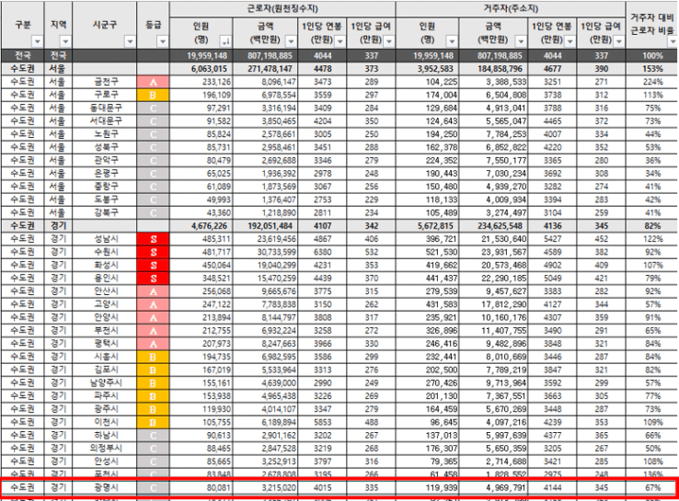Open the 1인당 급여 filter under 거주자

tap(619, 41)
